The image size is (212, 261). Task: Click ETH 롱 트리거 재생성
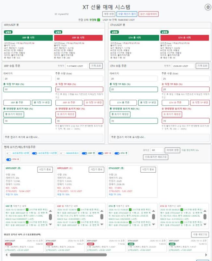coord(120,115)
